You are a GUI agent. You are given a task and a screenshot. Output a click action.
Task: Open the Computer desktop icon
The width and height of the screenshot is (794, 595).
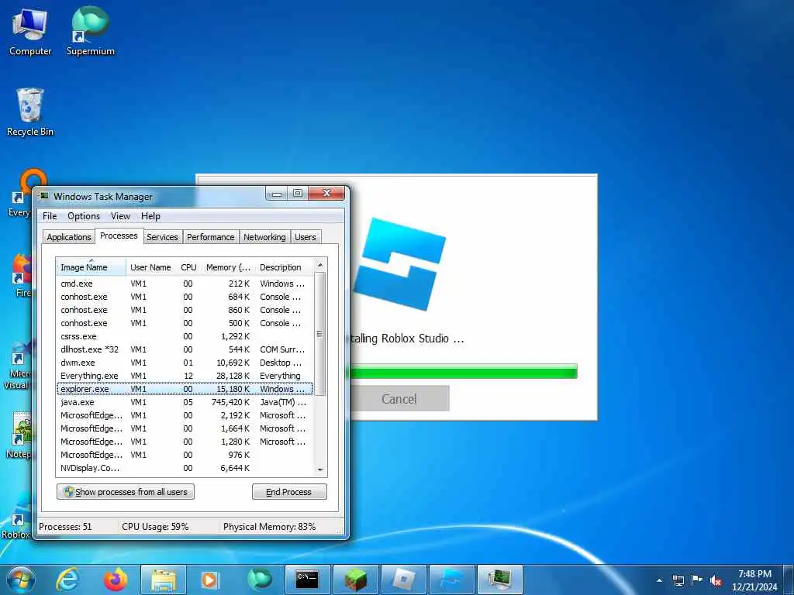pos(30,31)
